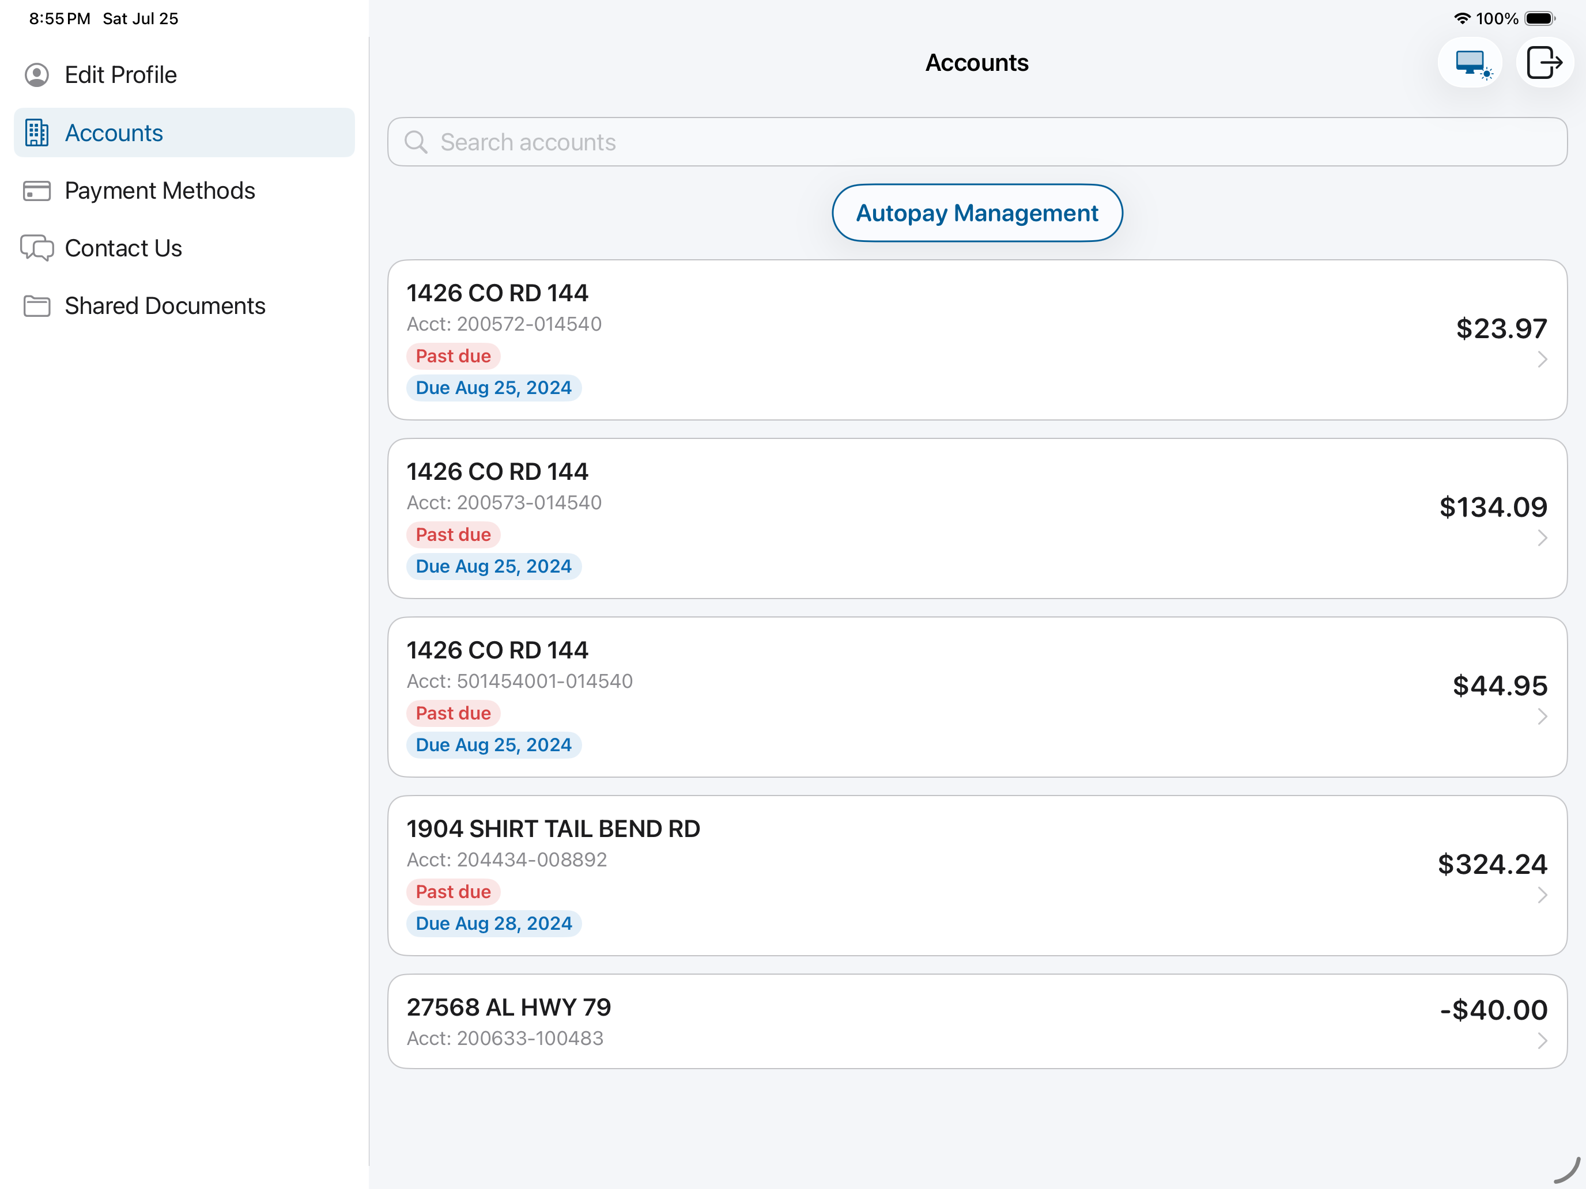Image resolution: width=1586 pixels, height=1189 pixels.
Task: Tap the battery status icon
Action: [1540, 18]
